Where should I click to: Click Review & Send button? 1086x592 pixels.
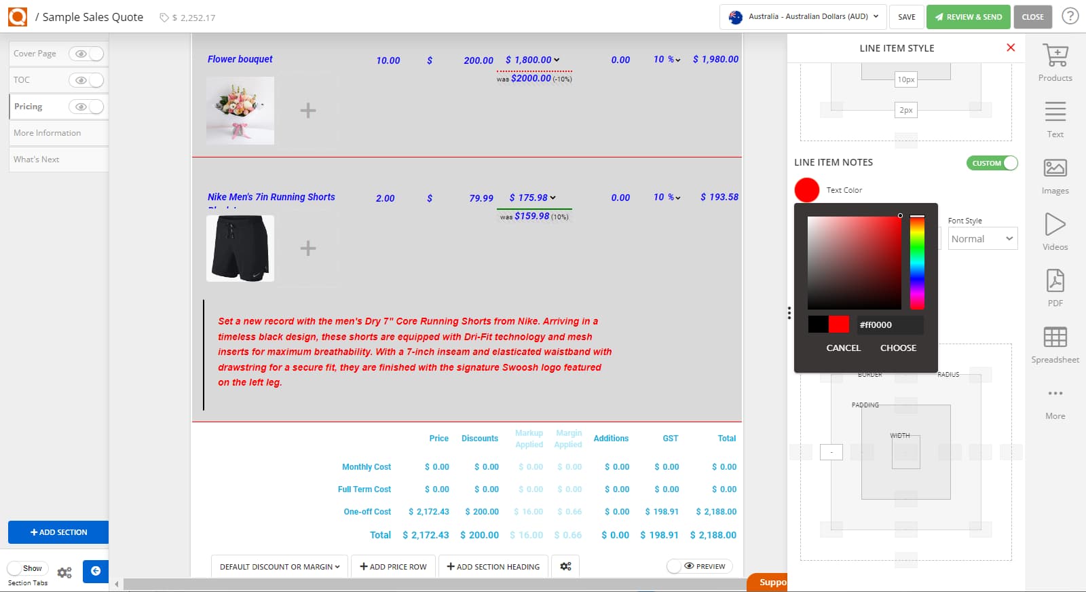coord(969,17)
